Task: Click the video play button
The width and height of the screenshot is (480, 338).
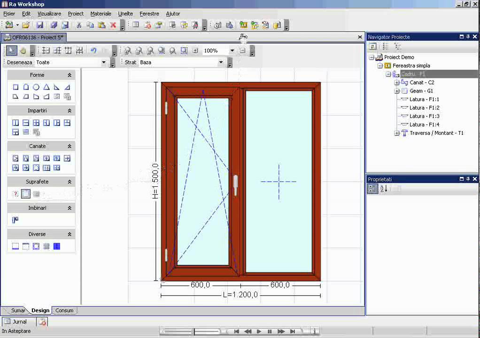Action: tap(259, 331)
